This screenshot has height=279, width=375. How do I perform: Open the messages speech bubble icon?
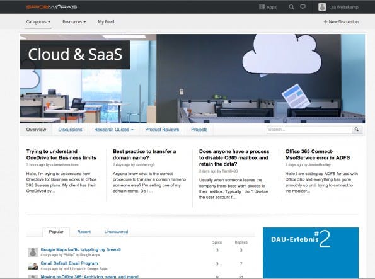tap(303, 7)
